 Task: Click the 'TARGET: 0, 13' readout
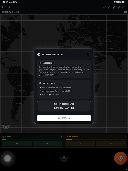(x=10, y=12)
